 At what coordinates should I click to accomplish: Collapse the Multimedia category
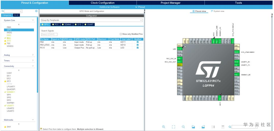point(33,120)
